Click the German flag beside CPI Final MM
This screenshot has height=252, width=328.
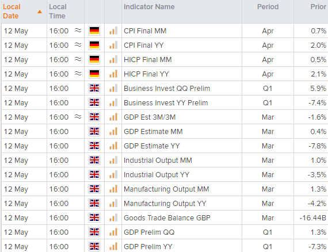tap(94, 30)
